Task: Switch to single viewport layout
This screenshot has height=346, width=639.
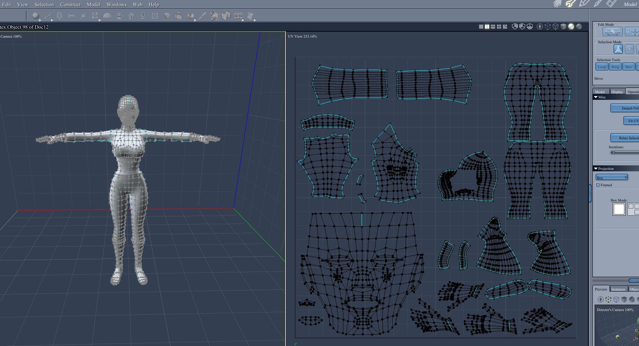Action: (x=481, y=26)
